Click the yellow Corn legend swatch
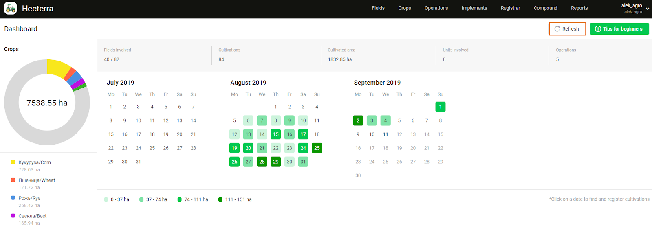This screenshot has height=230, width=652. (x=13, y=162)
